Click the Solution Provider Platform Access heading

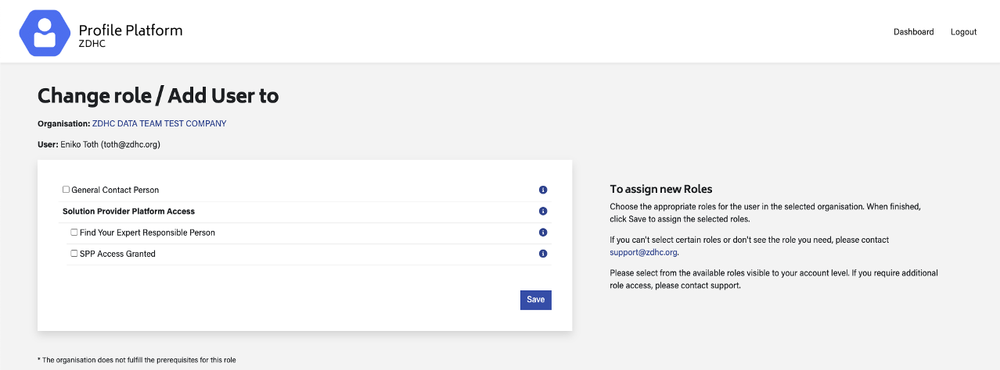tap(128, 212)
